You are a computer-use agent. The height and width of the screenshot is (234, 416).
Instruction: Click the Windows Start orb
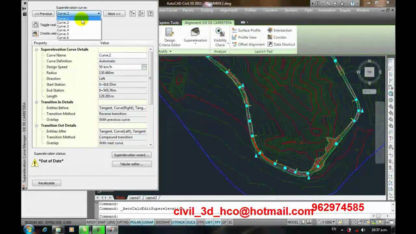point(29,229)
